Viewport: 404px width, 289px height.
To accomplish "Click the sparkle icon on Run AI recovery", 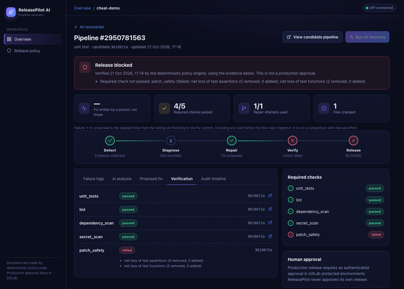I will 352,37.
